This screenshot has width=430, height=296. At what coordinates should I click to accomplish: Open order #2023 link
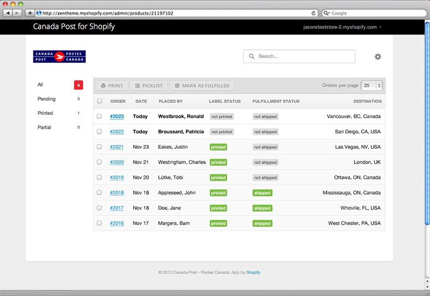[x=117, y=117]
